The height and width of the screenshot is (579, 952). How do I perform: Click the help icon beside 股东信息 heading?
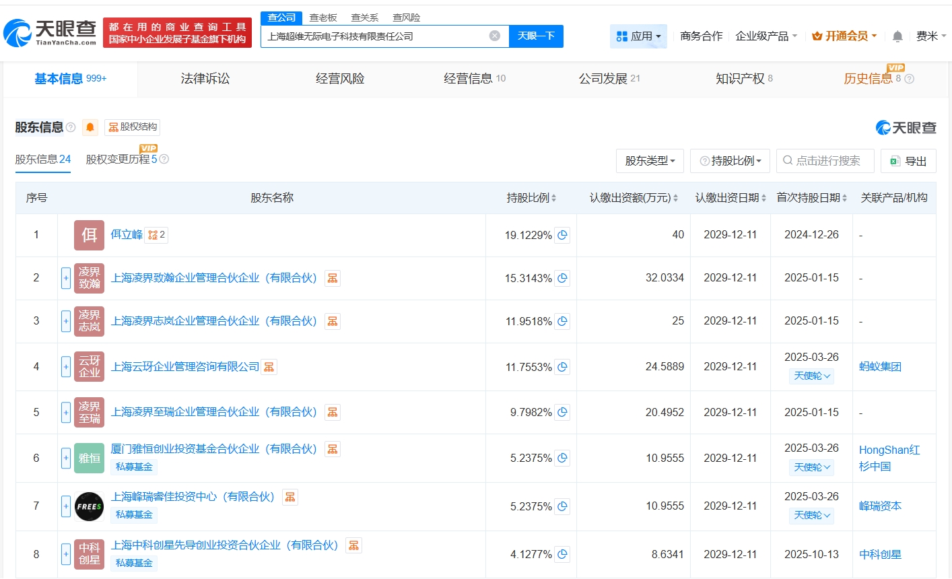[x=71, y=127]
